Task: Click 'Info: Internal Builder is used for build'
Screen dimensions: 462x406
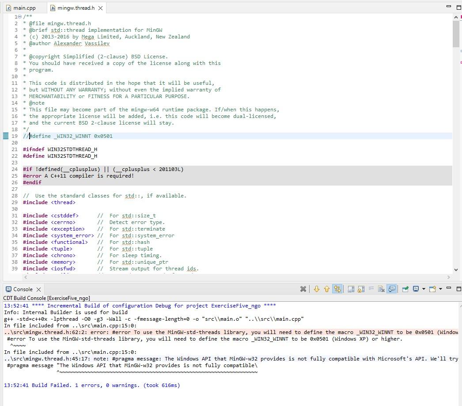Action: (x=66, y=312)
